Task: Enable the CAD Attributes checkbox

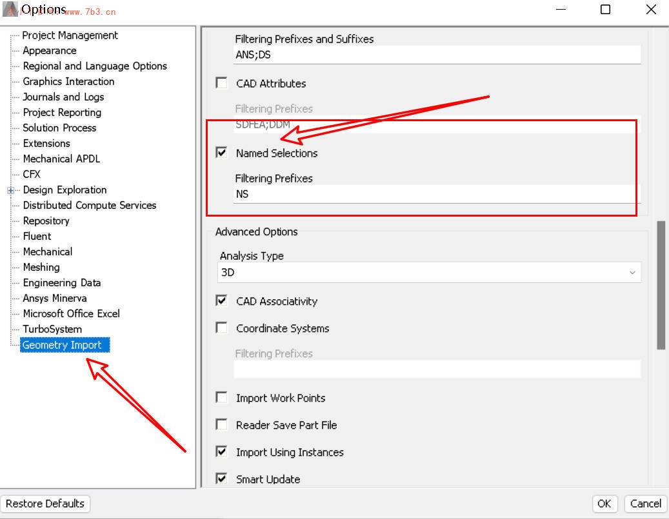Action: tap(222, 83)
